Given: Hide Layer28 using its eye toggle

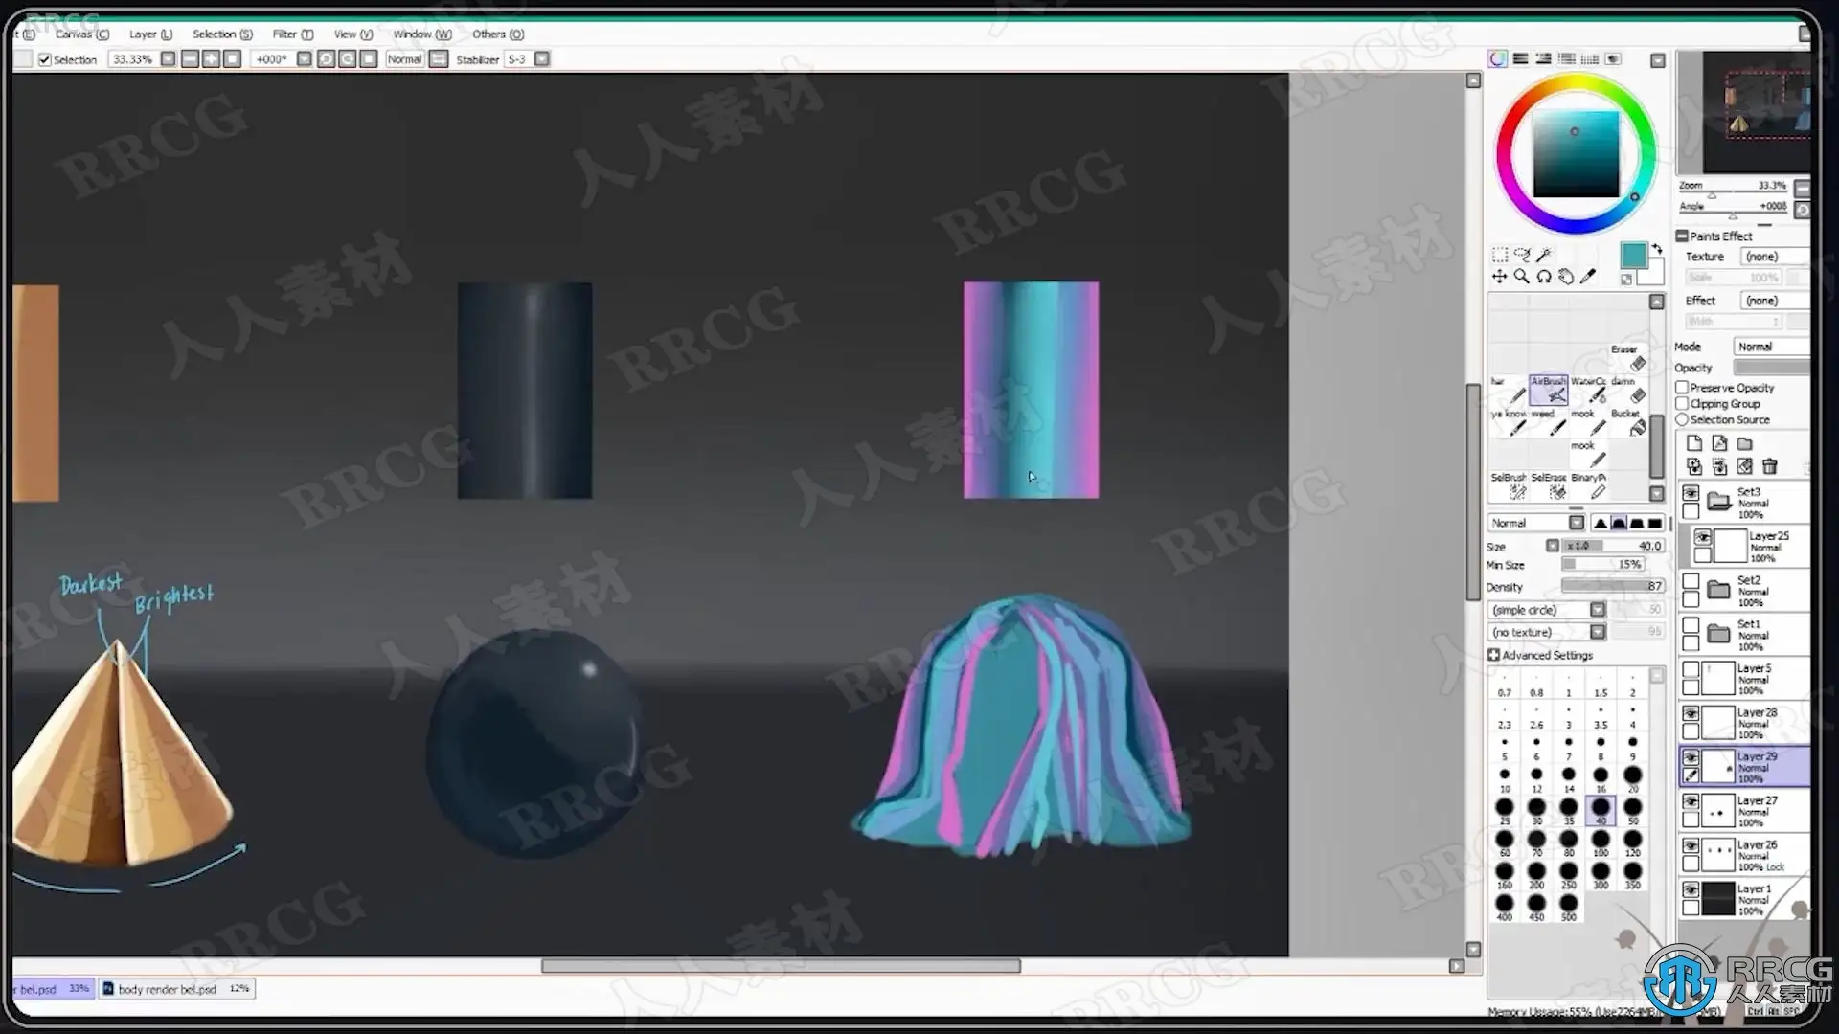Looking at the screenshot, I should [1691, 714].
